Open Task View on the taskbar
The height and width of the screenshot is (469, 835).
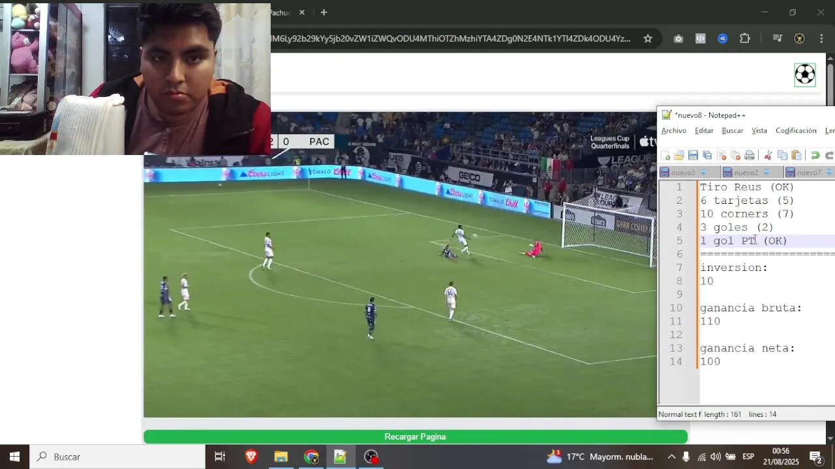coord(220,457)
